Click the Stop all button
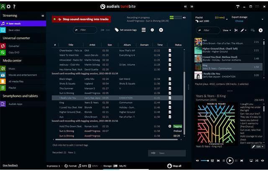Image resolution: width=268 pixels, height=171 pixels. click(175, 166)
